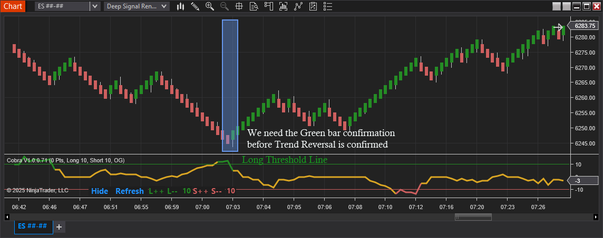Screen dimensions: 603x238
Task: Open the Chart Trader icon
Action: tap(269, 6)
